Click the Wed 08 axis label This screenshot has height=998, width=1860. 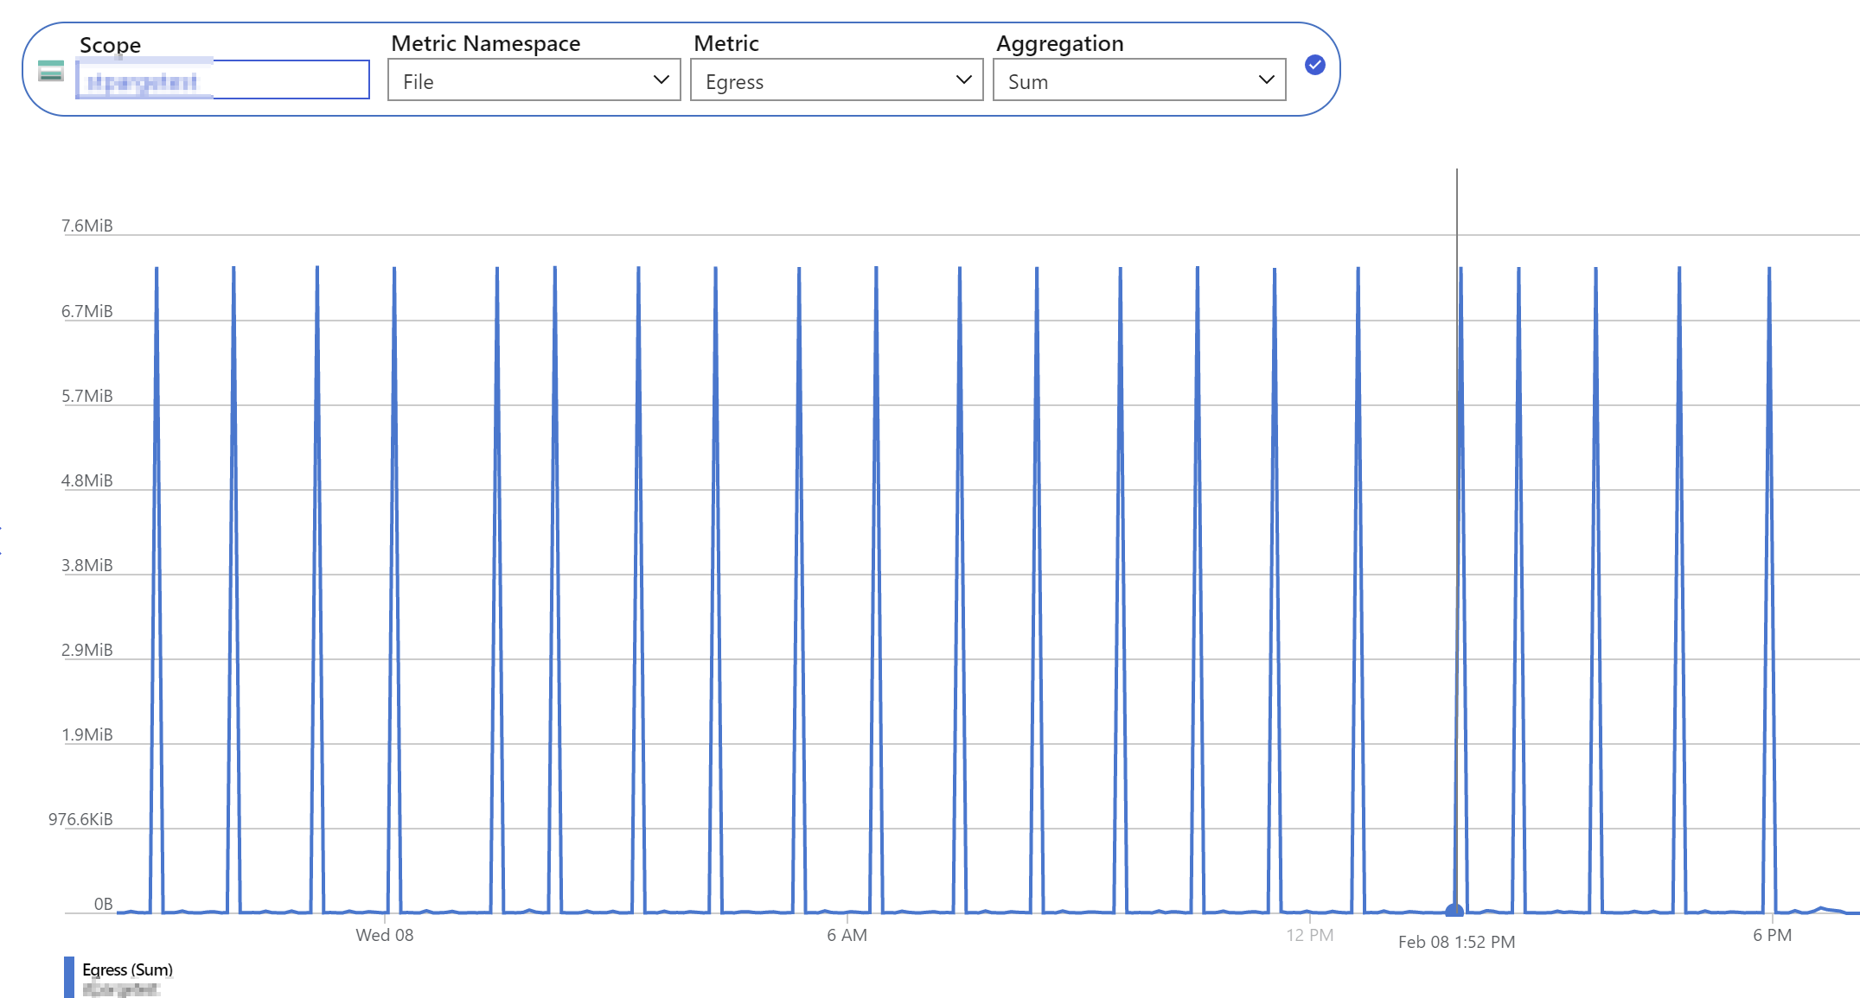(x=384, y=935)
